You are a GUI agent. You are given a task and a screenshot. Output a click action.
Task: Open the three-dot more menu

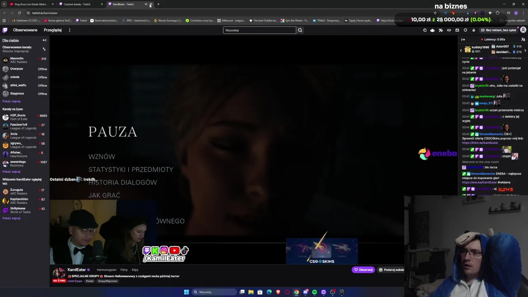pyautogui.click(x=70, y=30)
